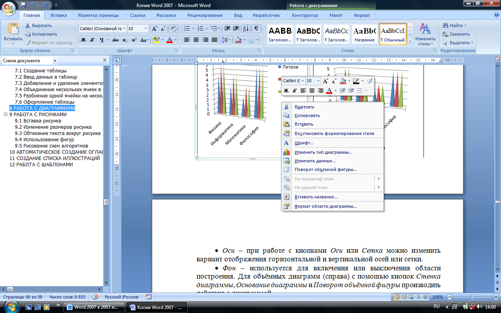
Task: Open the Вставка ribbon tab
Action: point(59,15)
